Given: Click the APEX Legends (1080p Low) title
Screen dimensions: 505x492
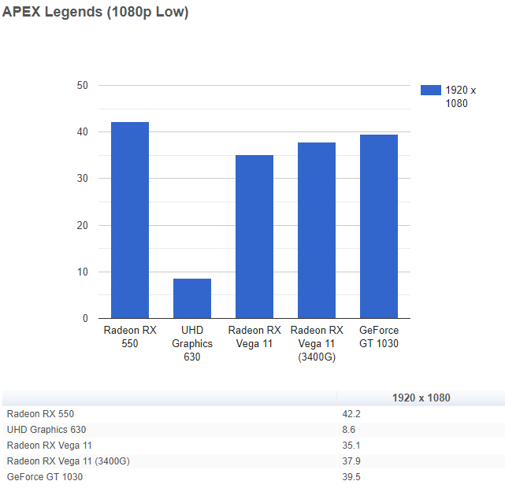Looking at the screenshot, I should pyautogui.click(x=95, y=13).
